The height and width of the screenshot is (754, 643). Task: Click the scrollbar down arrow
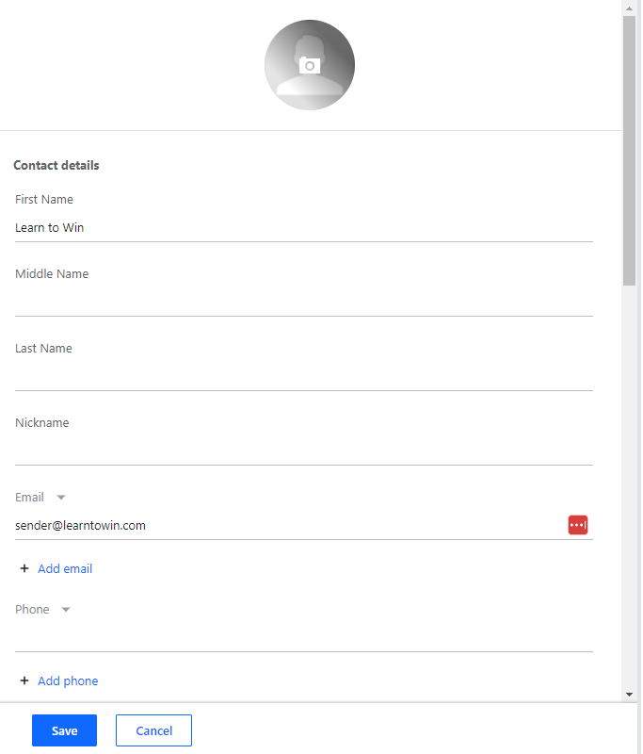tap(629, 695)
